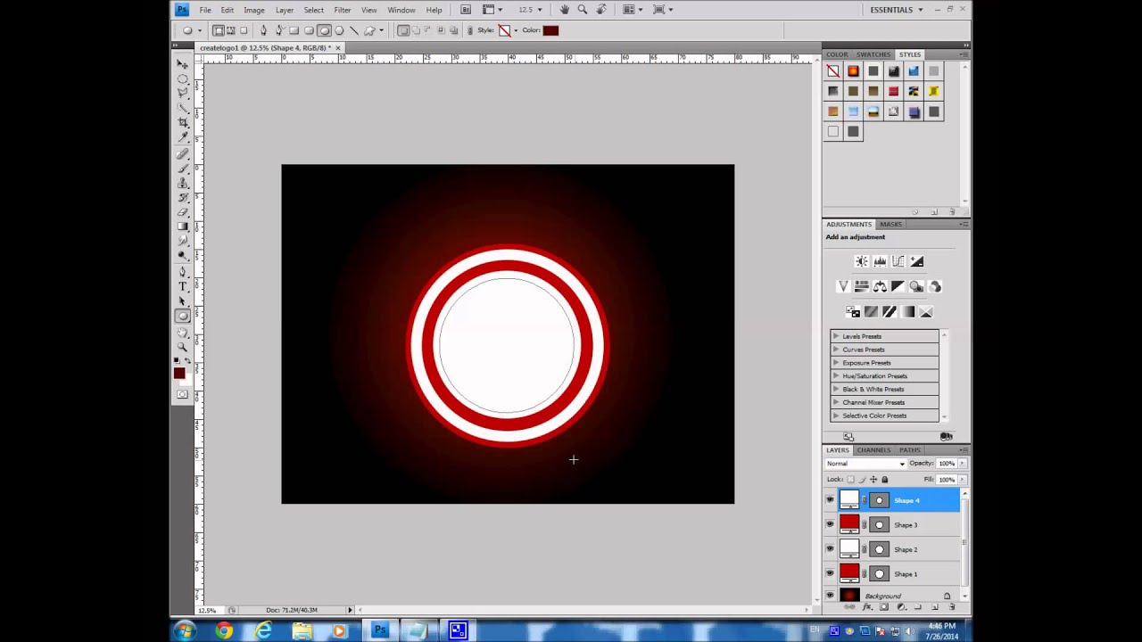This screenshot has height=642, width=1142.
Task: Toggle Paths mode in options bar
Action: tap(230, 30)
